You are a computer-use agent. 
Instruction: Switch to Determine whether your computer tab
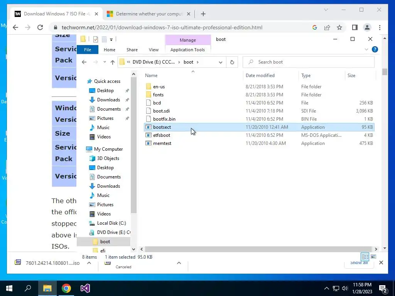(x=149, y=14)
